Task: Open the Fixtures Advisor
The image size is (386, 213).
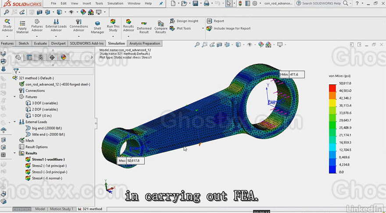Action: pos(37,25)
